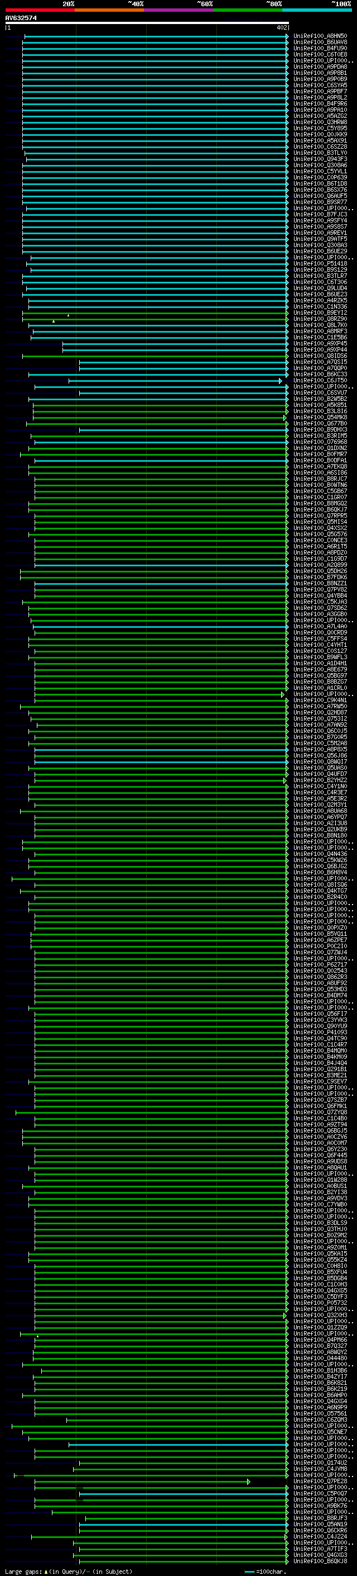357x1576 pixels.
Task: Select the UniRef100_A8MRF3 label
Action: coord(320,332)
